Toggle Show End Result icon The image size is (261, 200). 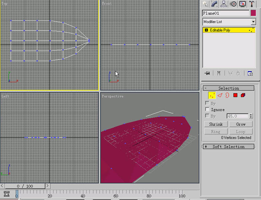tap(219, 73)
